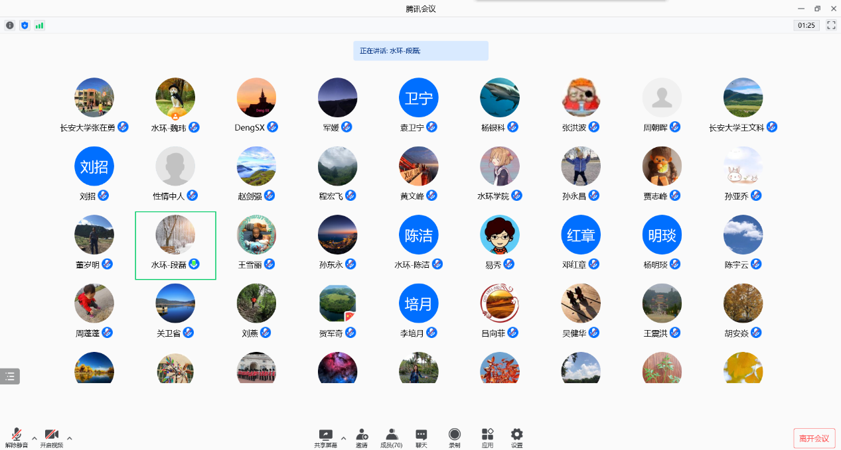
Task: Open the 邀请 invite icon
Action: tap(362, 437)
